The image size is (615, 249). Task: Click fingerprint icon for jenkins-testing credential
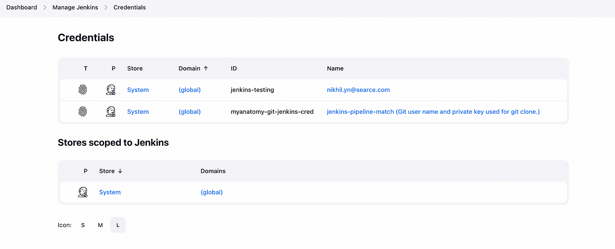83,90
